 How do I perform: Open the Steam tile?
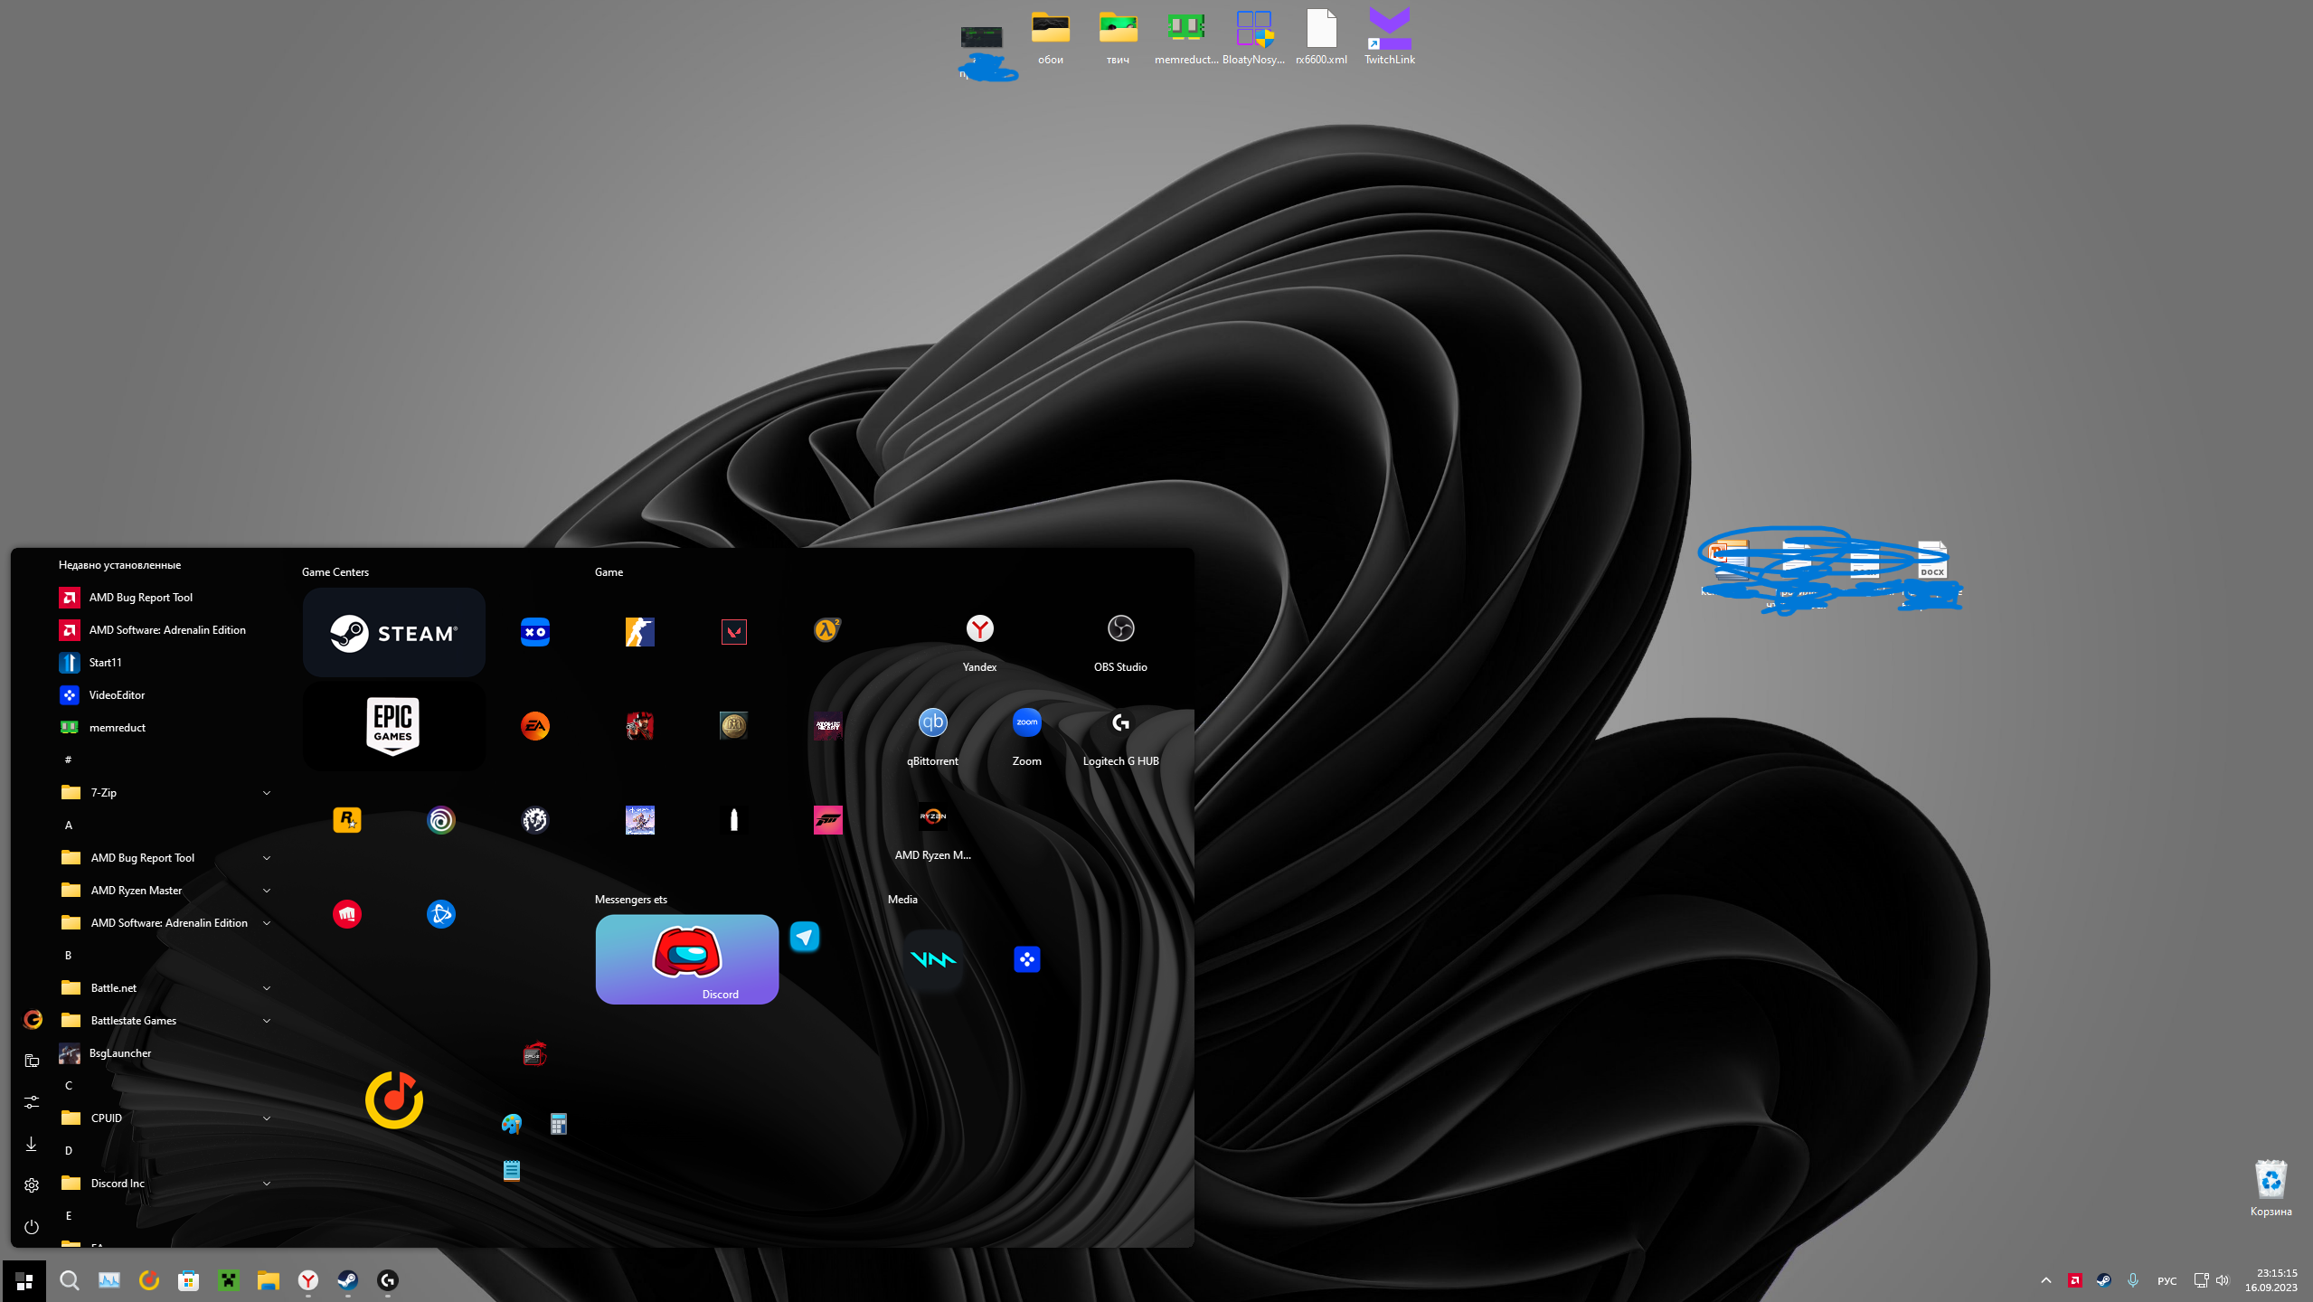pos(393,633)
